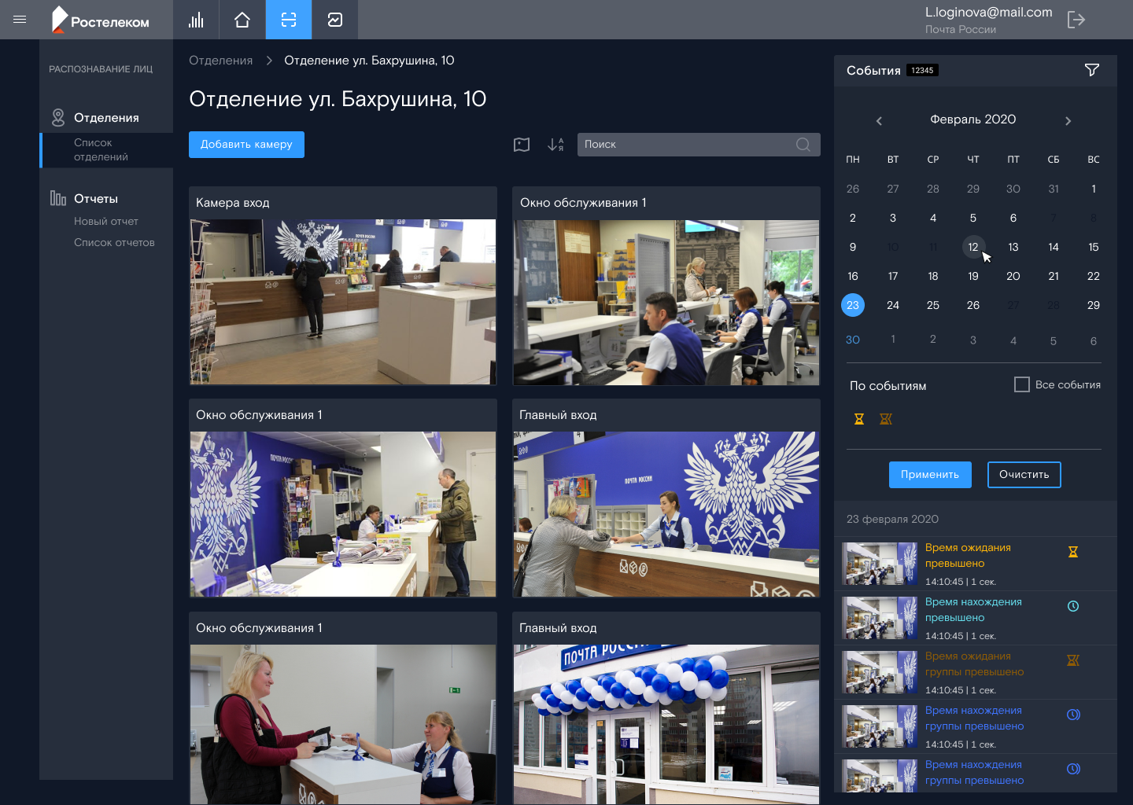The width and height of the screenshot is (1133, 805).
Task: Go to the home page icon
Action: 242,20
